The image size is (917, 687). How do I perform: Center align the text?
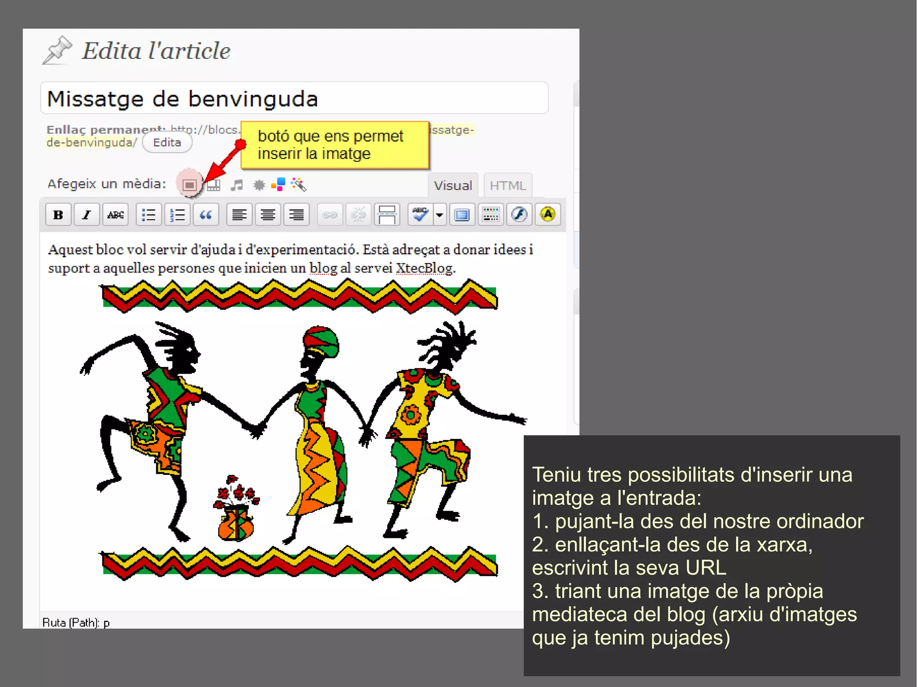[x=268, y=215]
